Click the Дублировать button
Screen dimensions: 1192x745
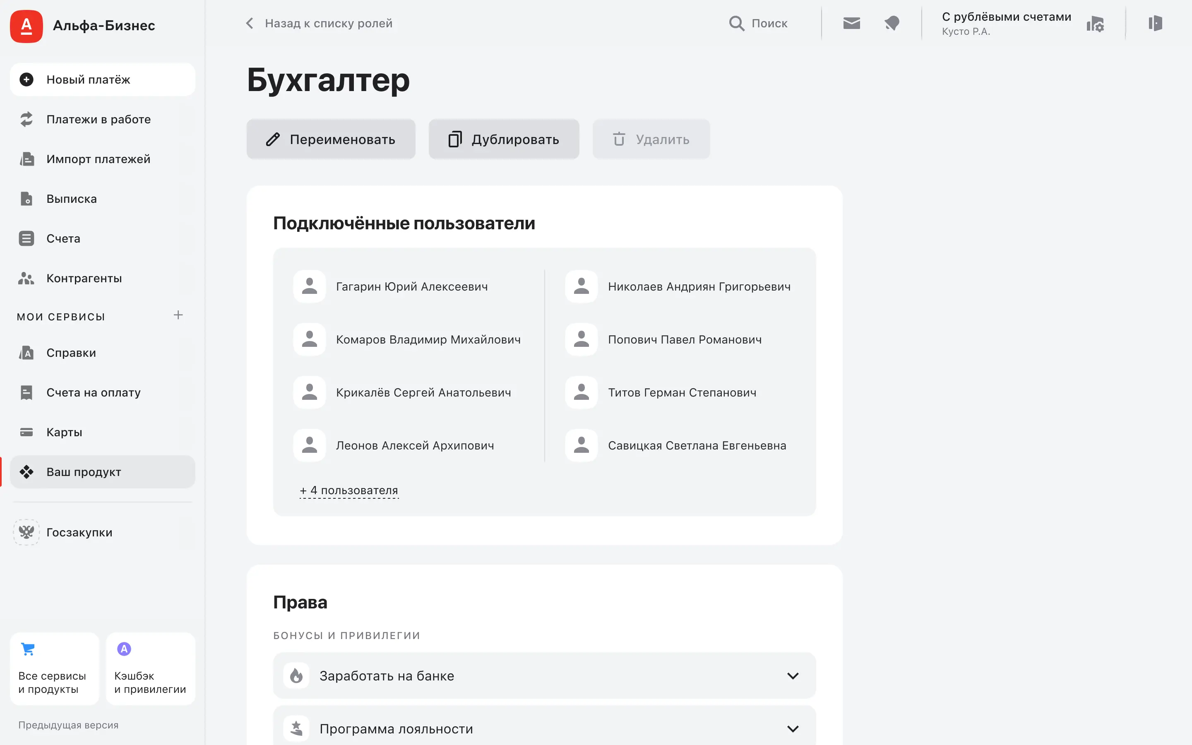pos(503,139)
